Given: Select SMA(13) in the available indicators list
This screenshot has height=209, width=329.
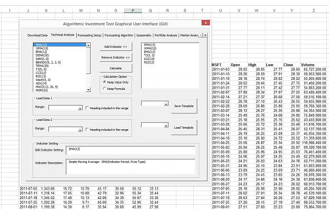Looking at the screenshot, I should (59, 45).
